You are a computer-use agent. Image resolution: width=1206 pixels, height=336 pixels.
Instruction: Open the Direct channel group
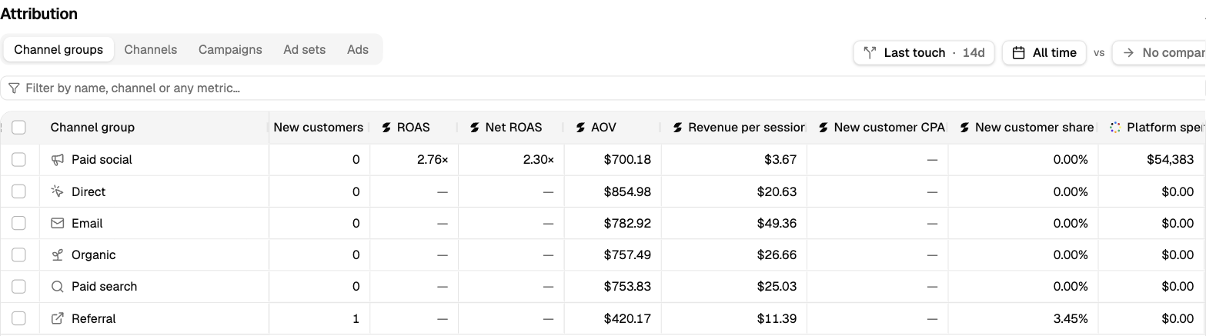[89, 191]
